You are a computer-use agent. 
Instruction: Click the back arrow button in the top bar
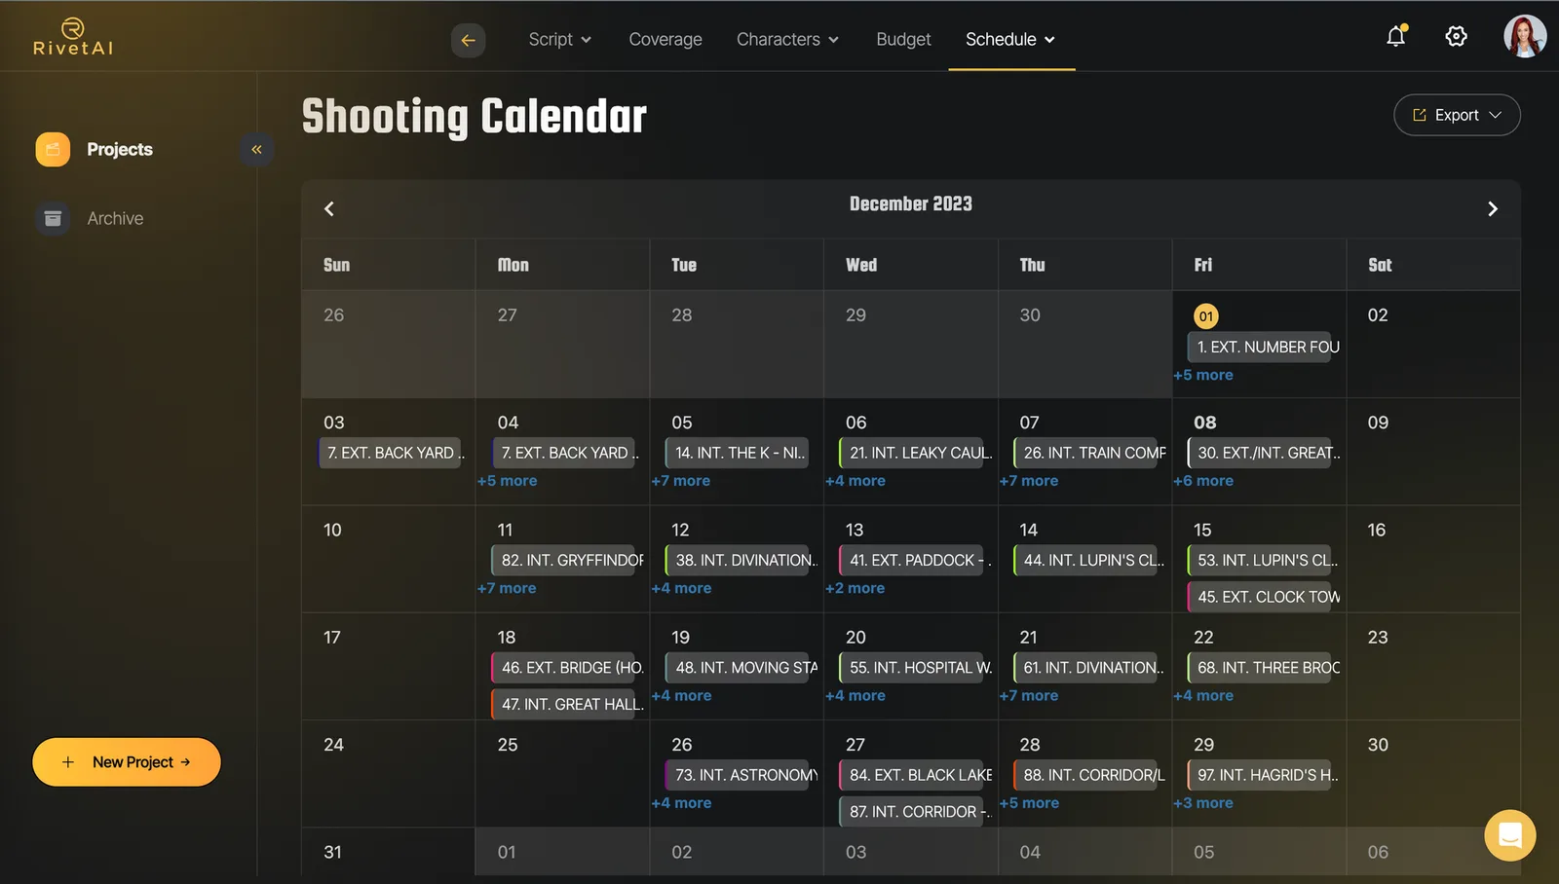468,40
